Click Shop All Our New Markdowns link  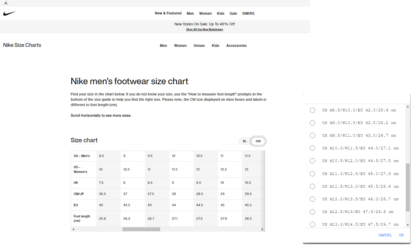pyautogui.click(x=205, y=30)
